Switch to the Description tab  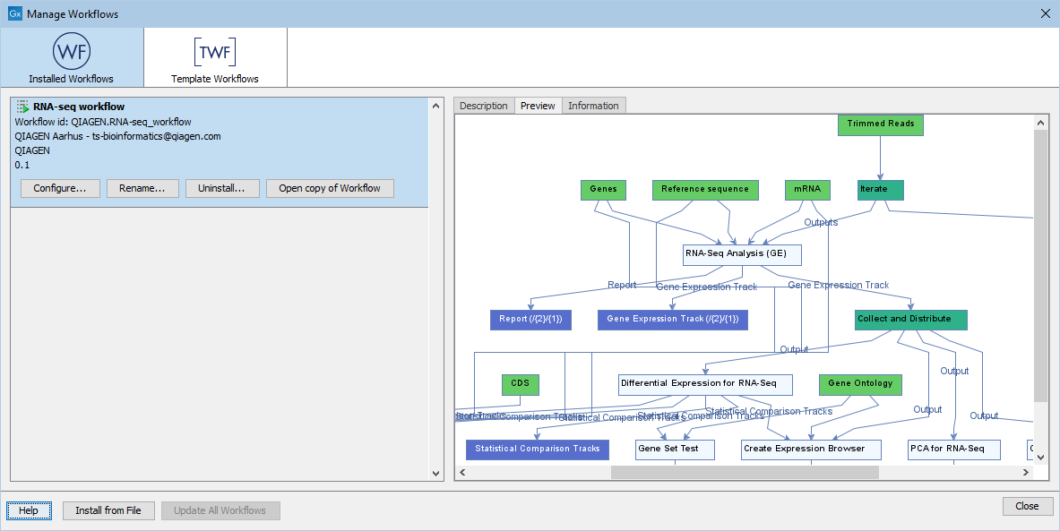pos(483,105)
